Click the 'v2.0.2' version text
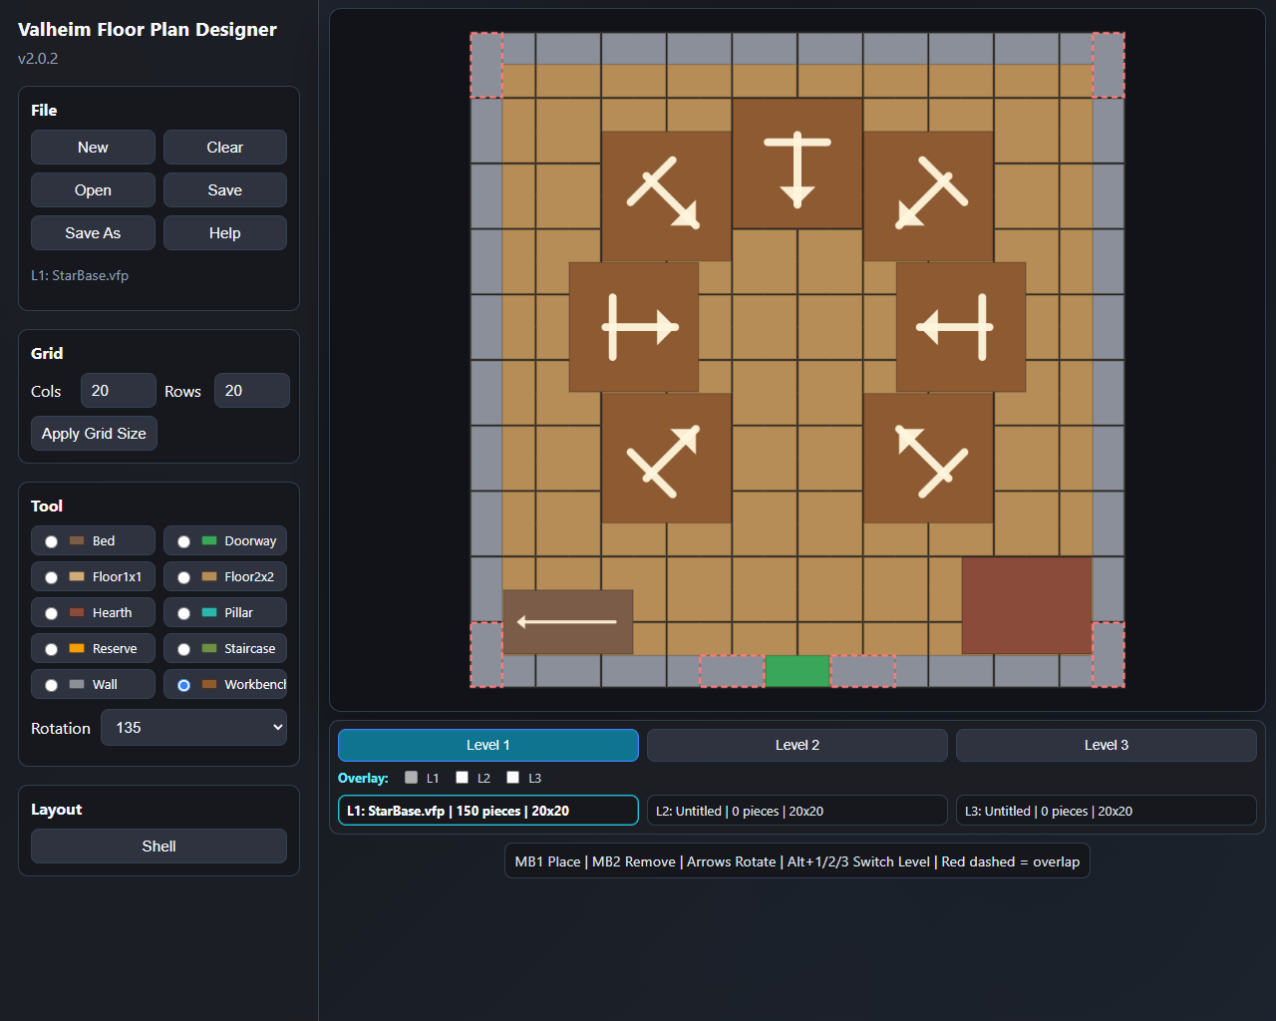 coord(38,59)
